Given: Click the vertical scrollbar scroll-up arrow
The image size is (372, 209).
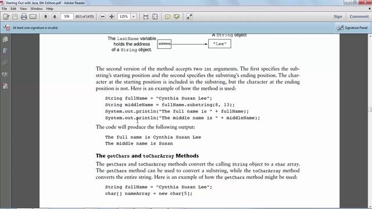Looking at the screenshot, I should point(370,36).
